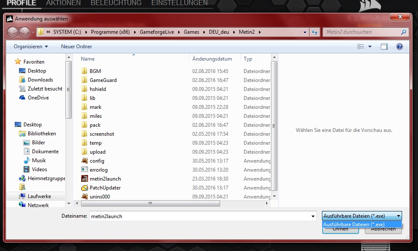
Task: Sort by the Name column header
Action: click(88, 59)
